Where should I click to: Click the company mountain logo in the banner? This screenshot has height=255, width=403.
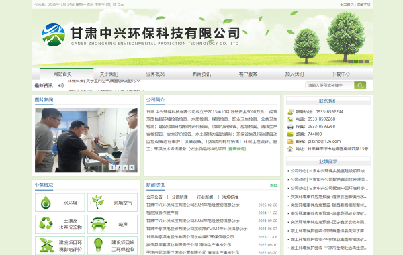click(54, 35)
